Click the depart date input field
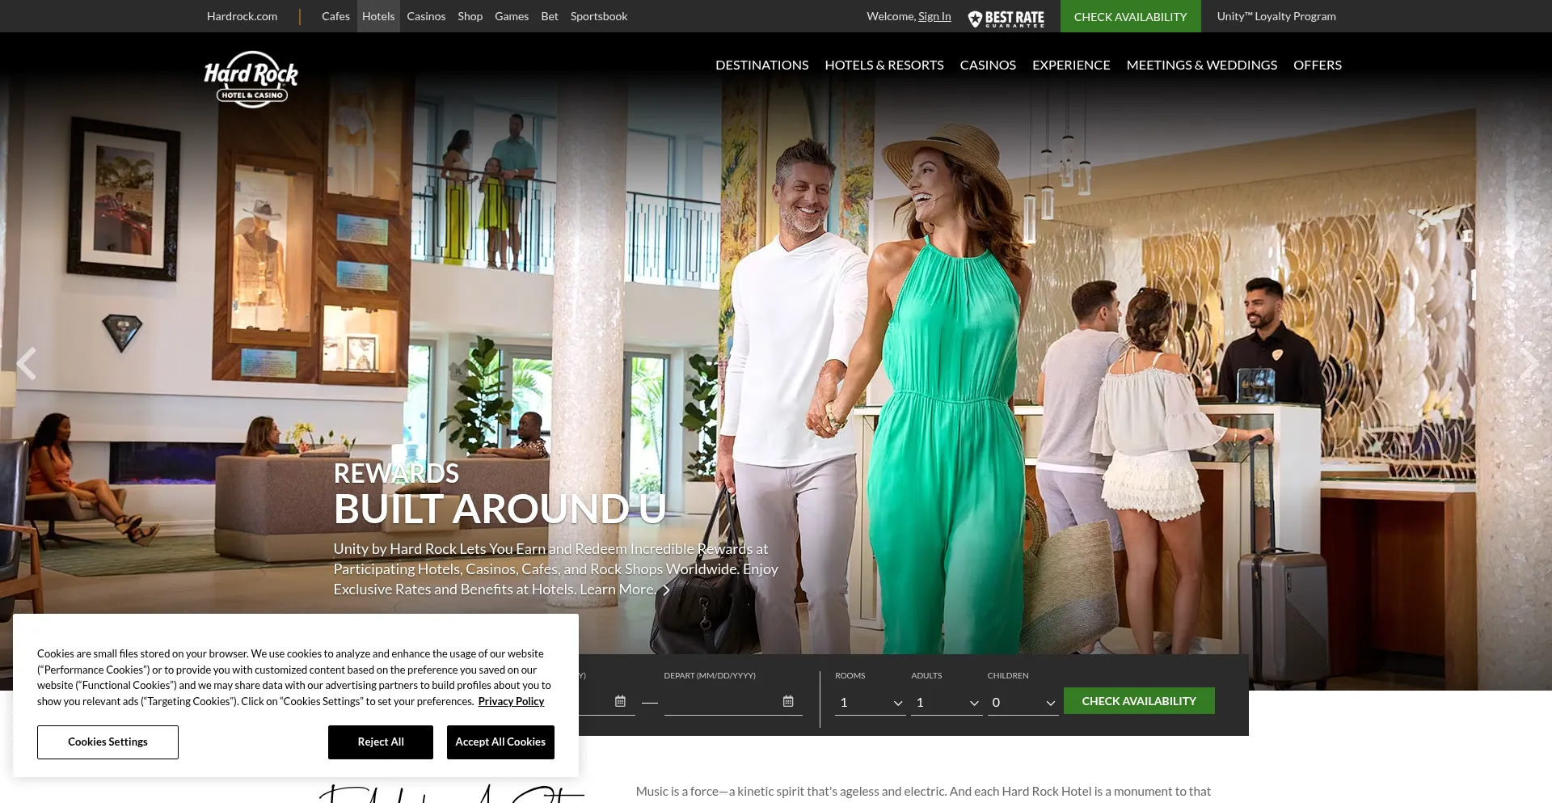The height and width of the screenshot is (803, 1552). coord(721,701)
